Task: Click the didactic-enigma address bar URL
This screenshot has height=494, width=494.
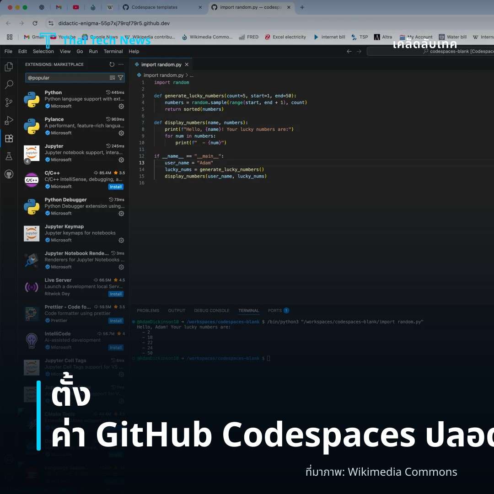Action: 114,23
